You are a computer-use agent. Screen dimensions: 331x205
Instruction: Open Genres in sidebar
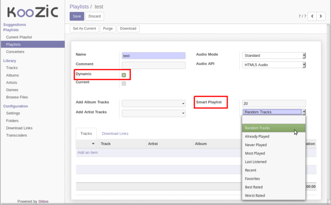pyautogui.click(x=12, y=90)
